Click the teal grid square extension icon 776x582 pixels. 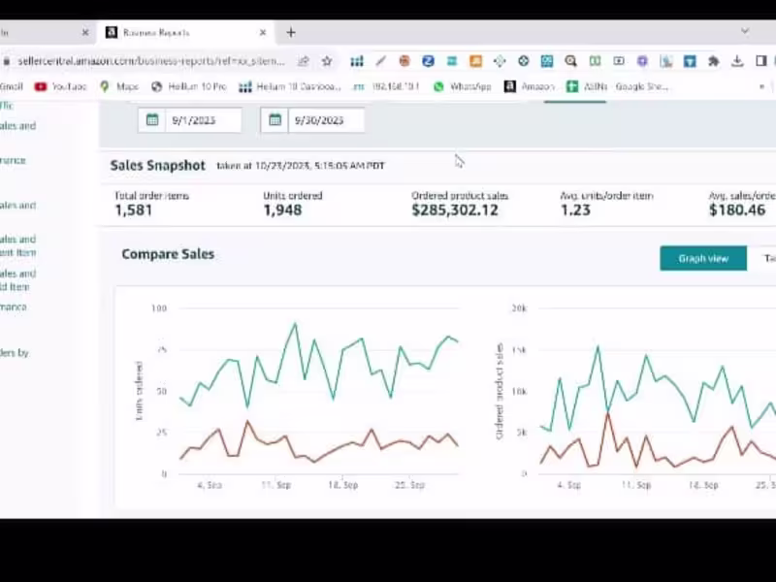click(547, 61)
